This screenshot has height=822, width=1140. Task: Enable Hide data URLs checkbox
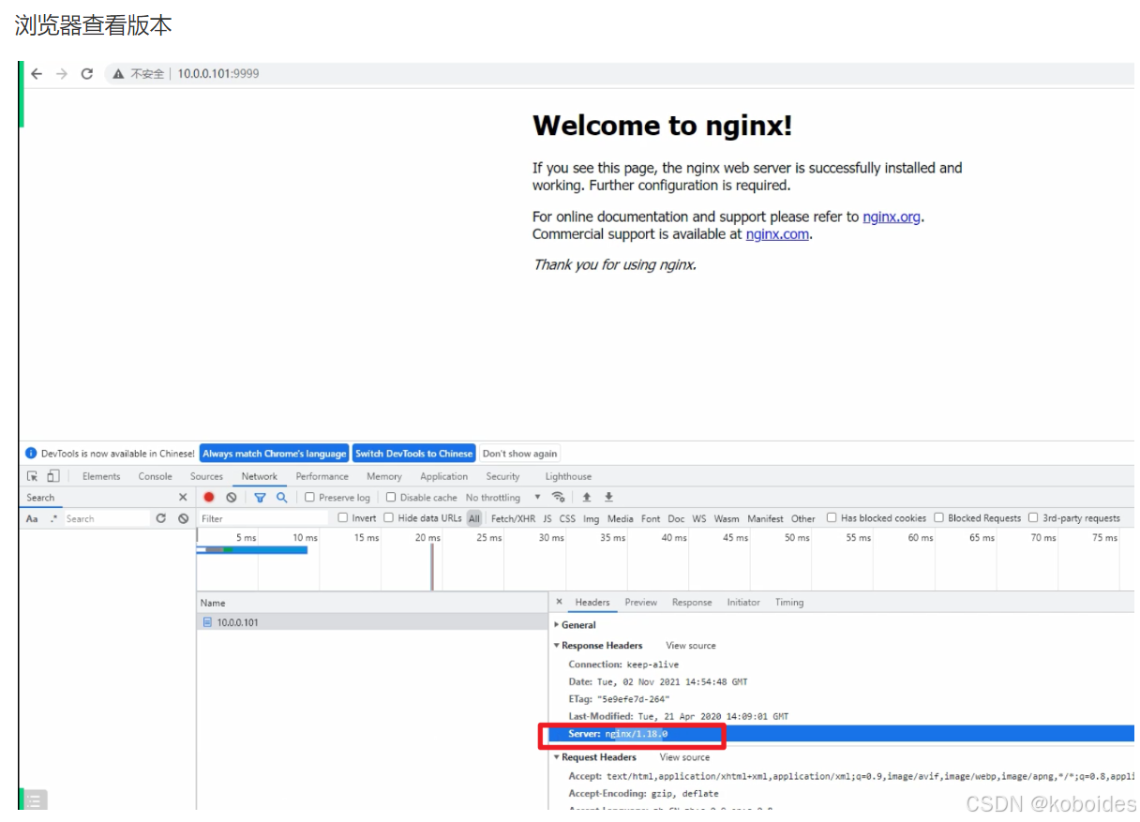[389, 518]
